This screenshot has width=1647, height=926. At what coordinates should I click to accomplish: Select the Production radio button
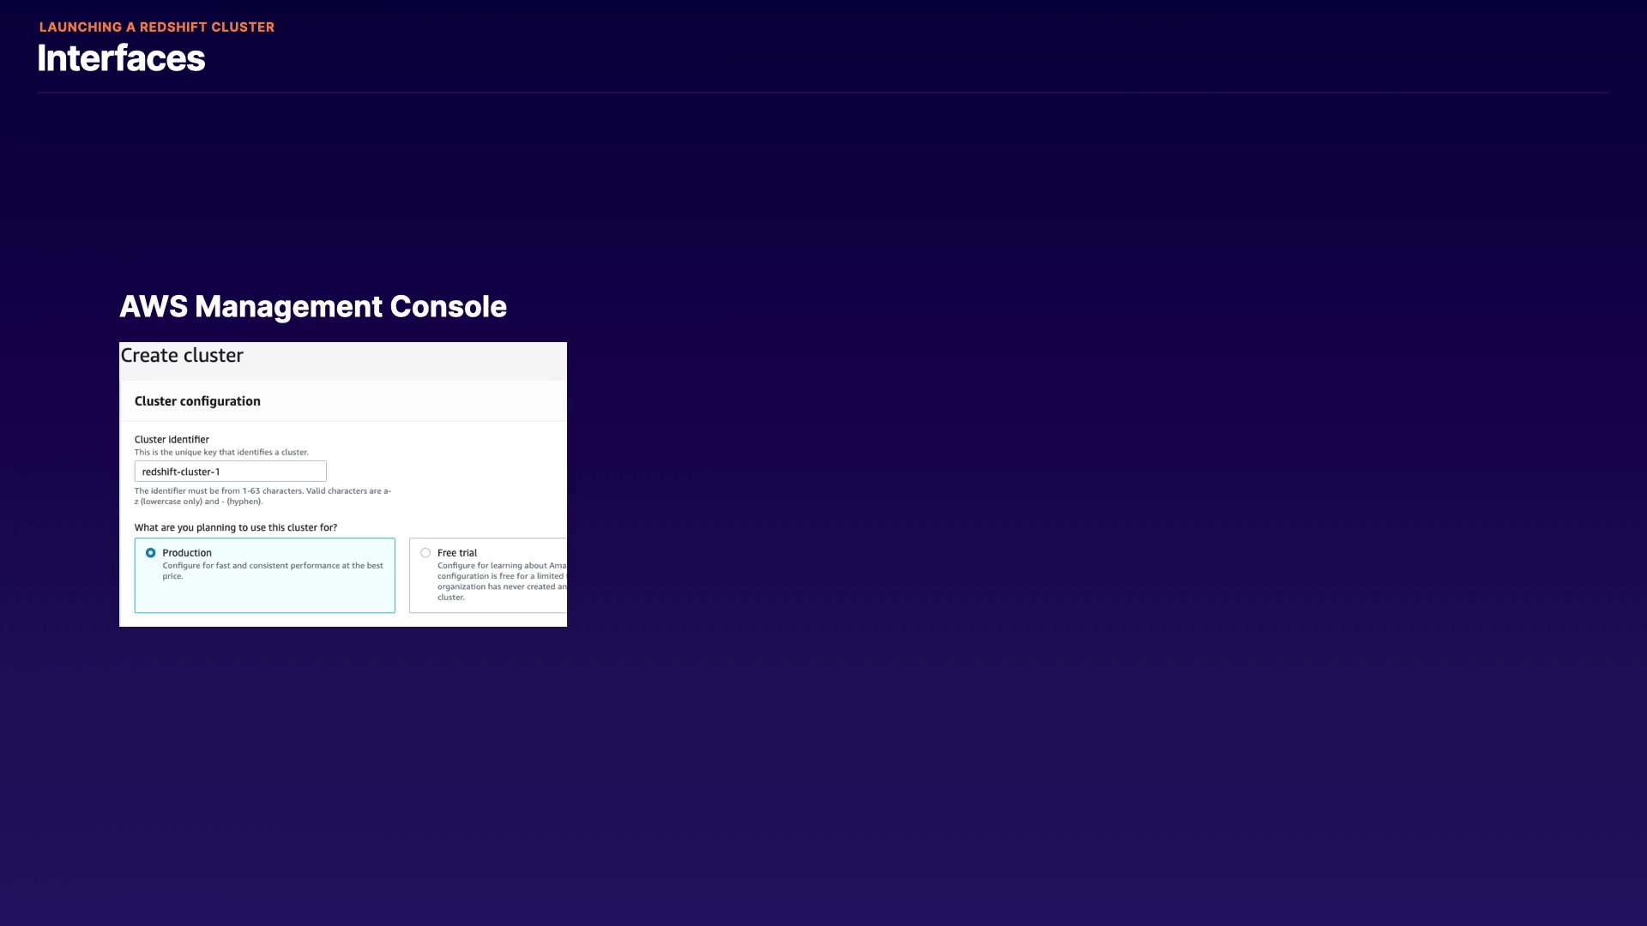pyautogui.click(x=151, y=553)
